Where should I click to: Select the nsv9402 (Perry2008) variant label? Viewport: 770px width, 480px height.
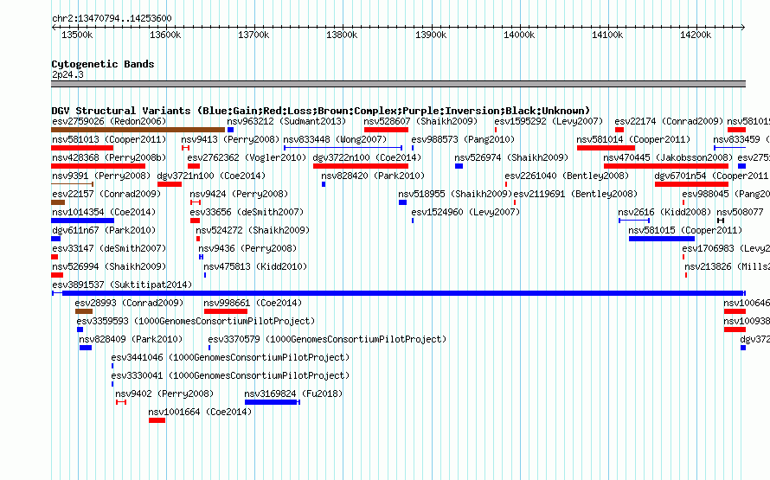tap(164, 394)
